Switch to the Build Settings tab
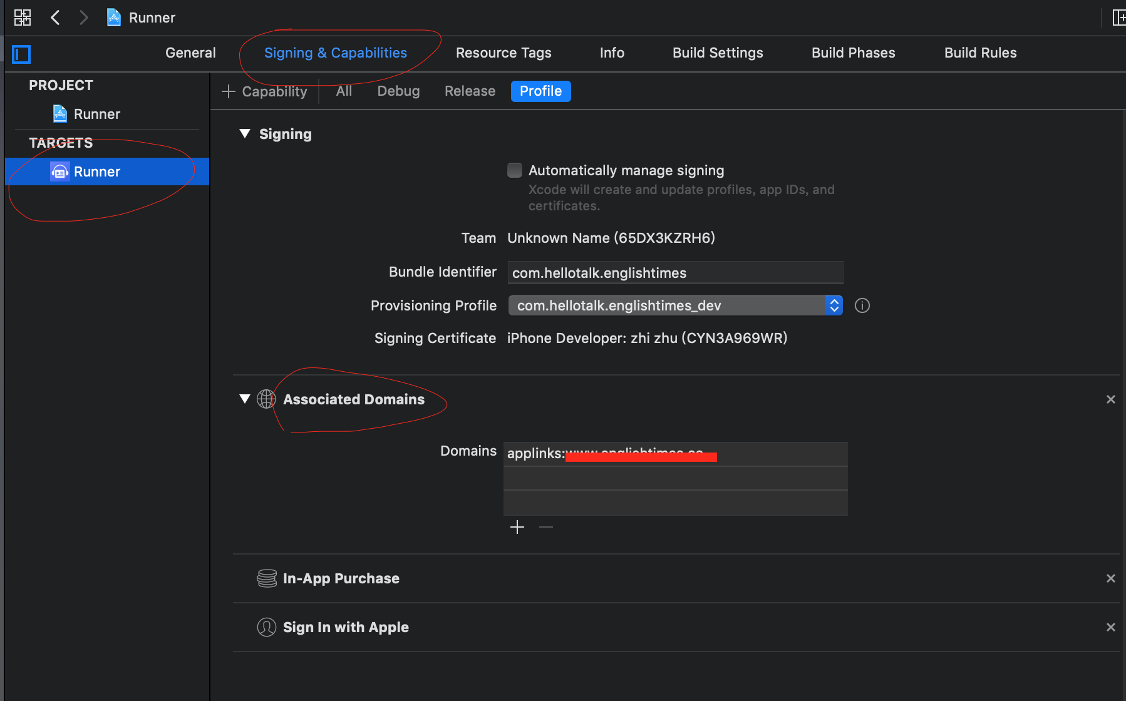The height and width of the screenshot is (701, 1126). 718,53
